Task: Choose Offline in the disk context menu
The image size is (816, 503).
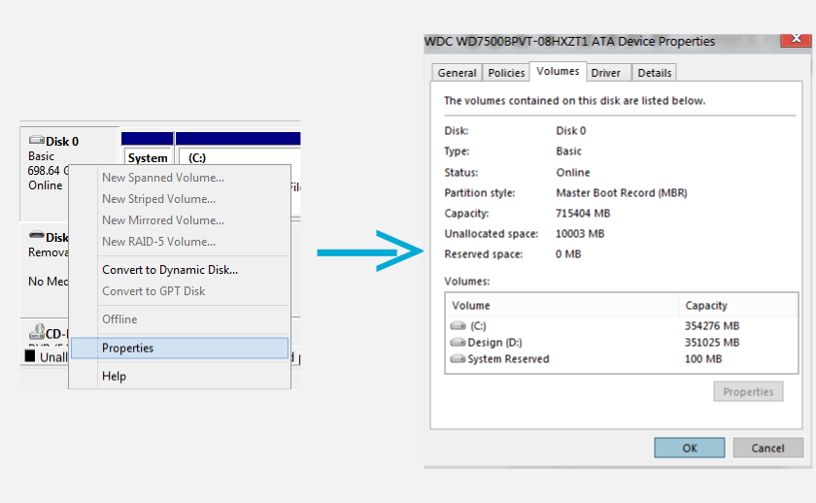Action: pyautogui.click(x=119, y=319)
